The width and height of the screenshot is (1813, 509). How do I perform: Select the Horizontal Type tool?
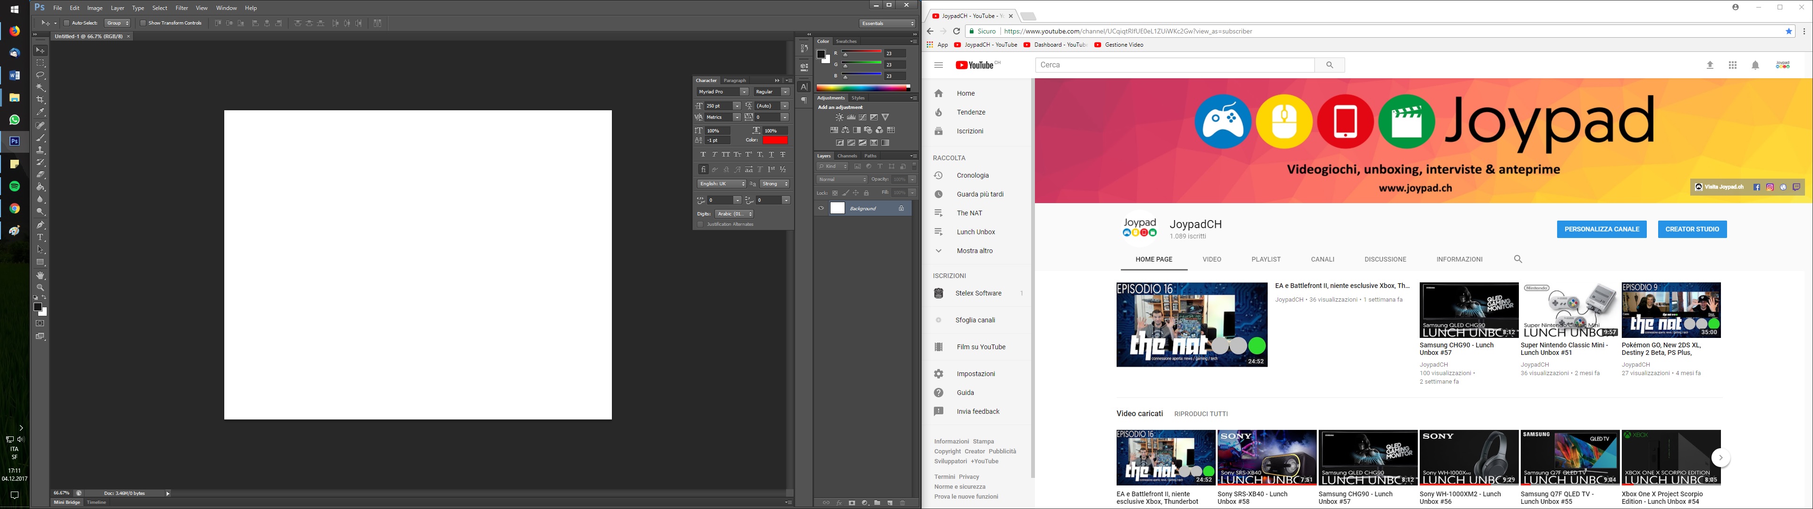[x=40, y=238]
